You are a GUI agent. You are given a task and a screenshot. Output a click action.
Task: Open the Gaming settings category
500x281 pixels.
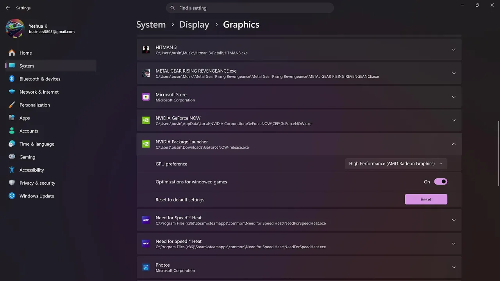click(51, 157)
